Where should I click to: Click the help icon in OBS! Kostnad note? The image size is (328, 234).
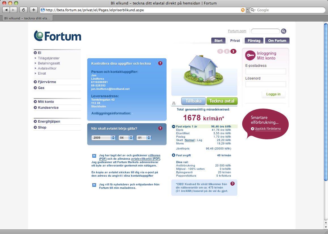click(232, 184)
